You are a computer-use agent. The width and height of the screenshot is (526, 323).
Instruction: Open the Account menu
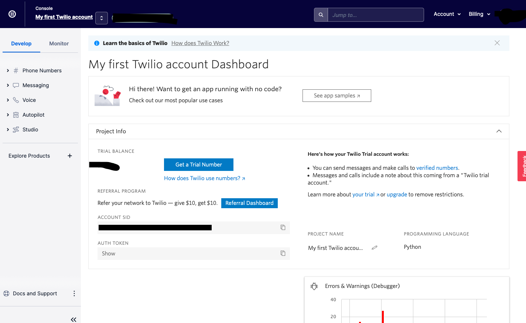tap(447, 14)
